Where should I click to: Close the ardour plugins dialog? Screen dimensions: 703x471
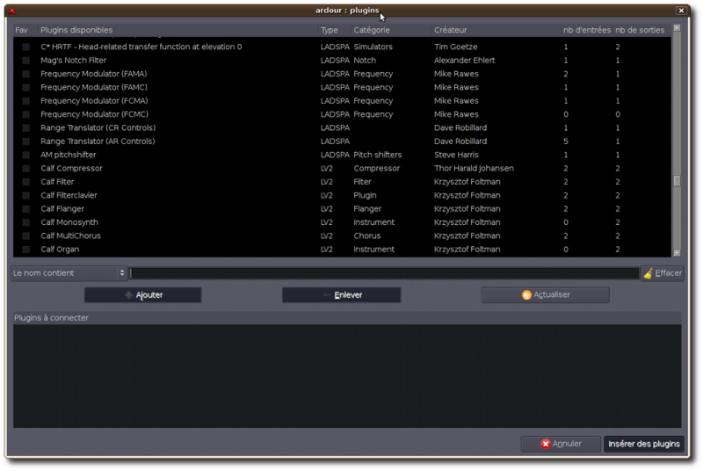[x=681, y=11]
